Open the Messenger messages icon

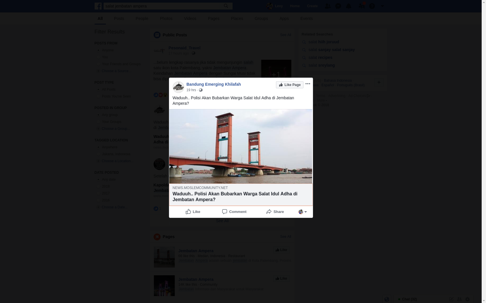(x=338, y=6)
